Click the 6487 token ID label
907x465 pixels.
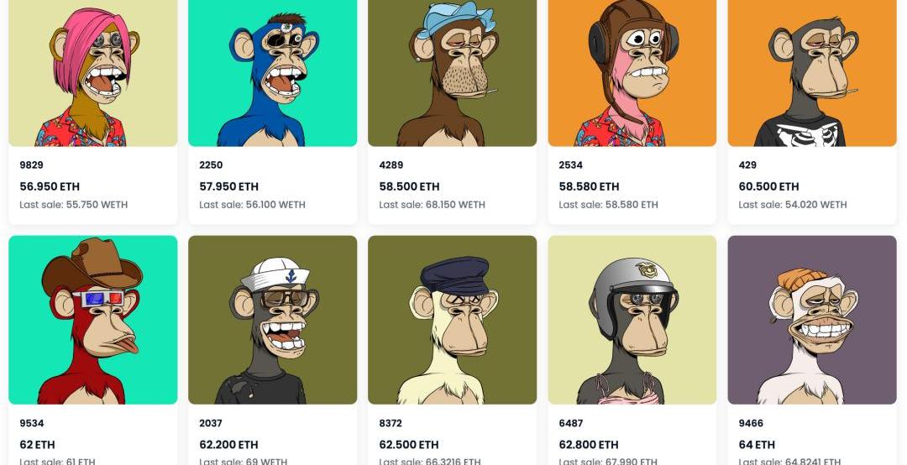point(571,423)
